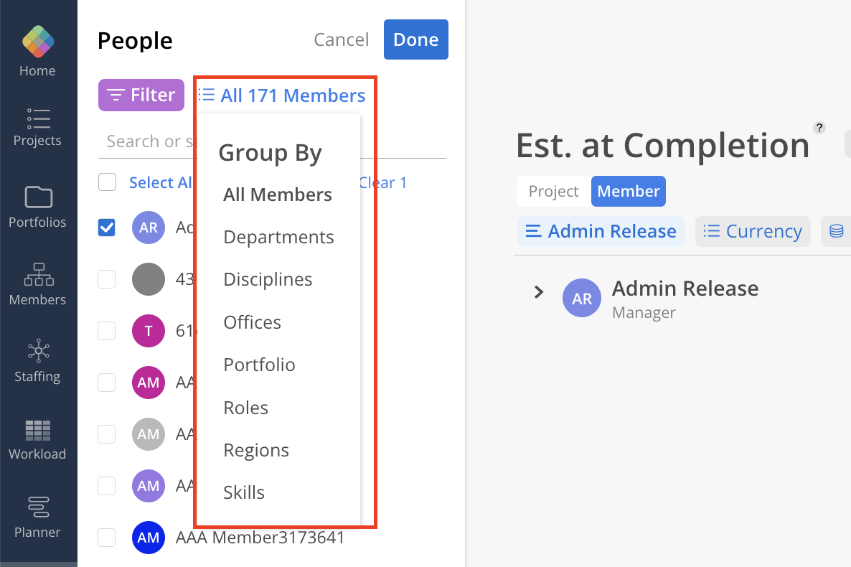Viewport: 851px width, 567px height.
Task: Select Skills in Group By menu
Action: point(244,493)
